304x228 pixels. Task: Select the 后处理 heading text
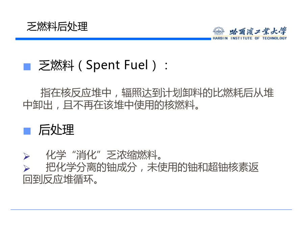point(56,130)
